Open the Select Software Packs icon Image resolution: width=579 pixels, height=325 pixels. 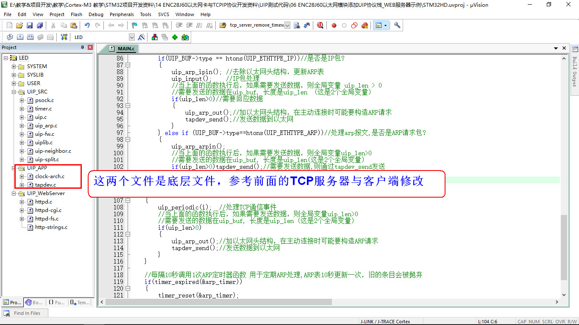point(185,37)
